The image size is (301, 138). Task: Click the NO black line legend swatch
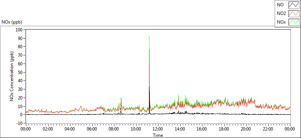(x=294, y=5)
